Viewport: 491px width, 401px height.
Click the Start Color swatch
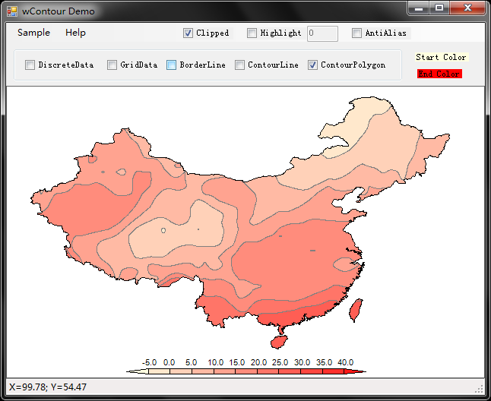tap(441, 57)
